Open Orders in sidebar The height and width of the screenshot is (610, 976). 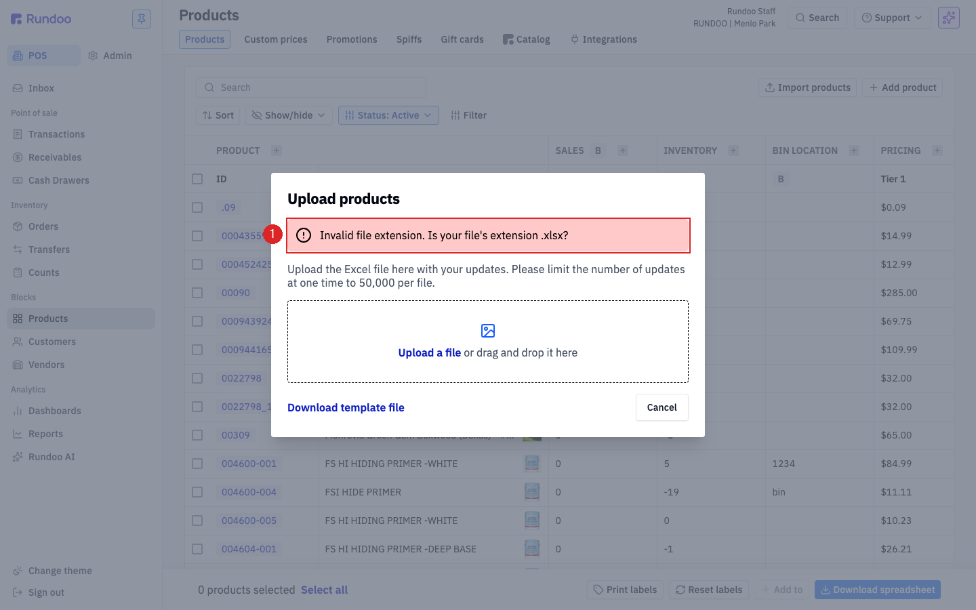pos(81,226)
